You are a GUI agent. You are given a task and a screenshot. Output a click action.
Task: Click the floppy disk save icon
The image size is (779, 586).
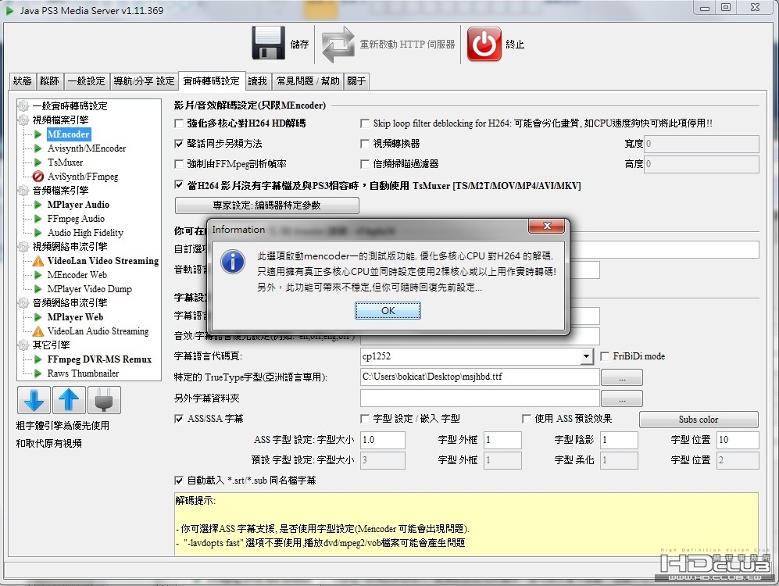point(268,43)
